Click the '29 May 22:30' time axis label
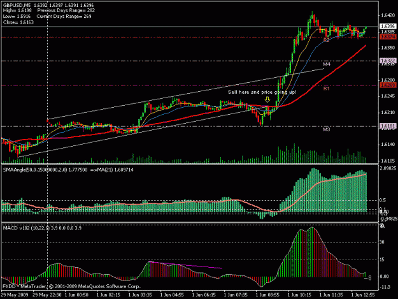 [47, 295]
